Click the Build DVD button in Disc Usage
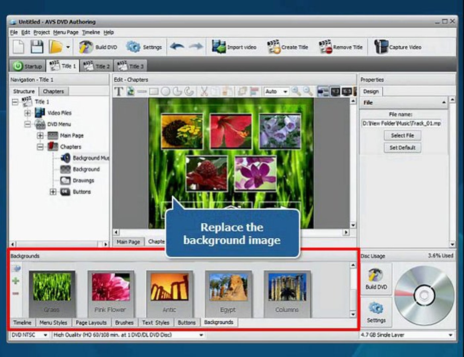Viewport: 464px width, 357px height. click(x=376, y=279)
